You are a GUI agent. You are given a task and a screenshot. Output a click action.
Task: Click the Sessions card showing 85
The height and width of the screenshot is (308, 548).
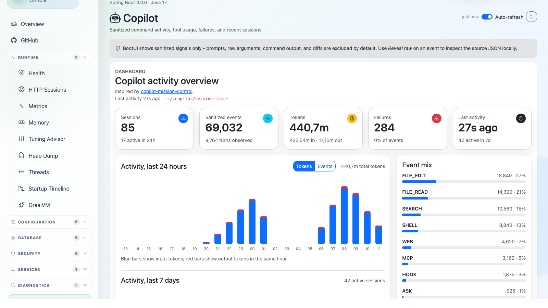coord(154,129)
